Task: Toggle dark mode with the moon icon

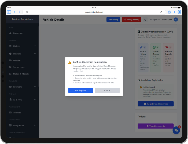Action: [145, 20]
